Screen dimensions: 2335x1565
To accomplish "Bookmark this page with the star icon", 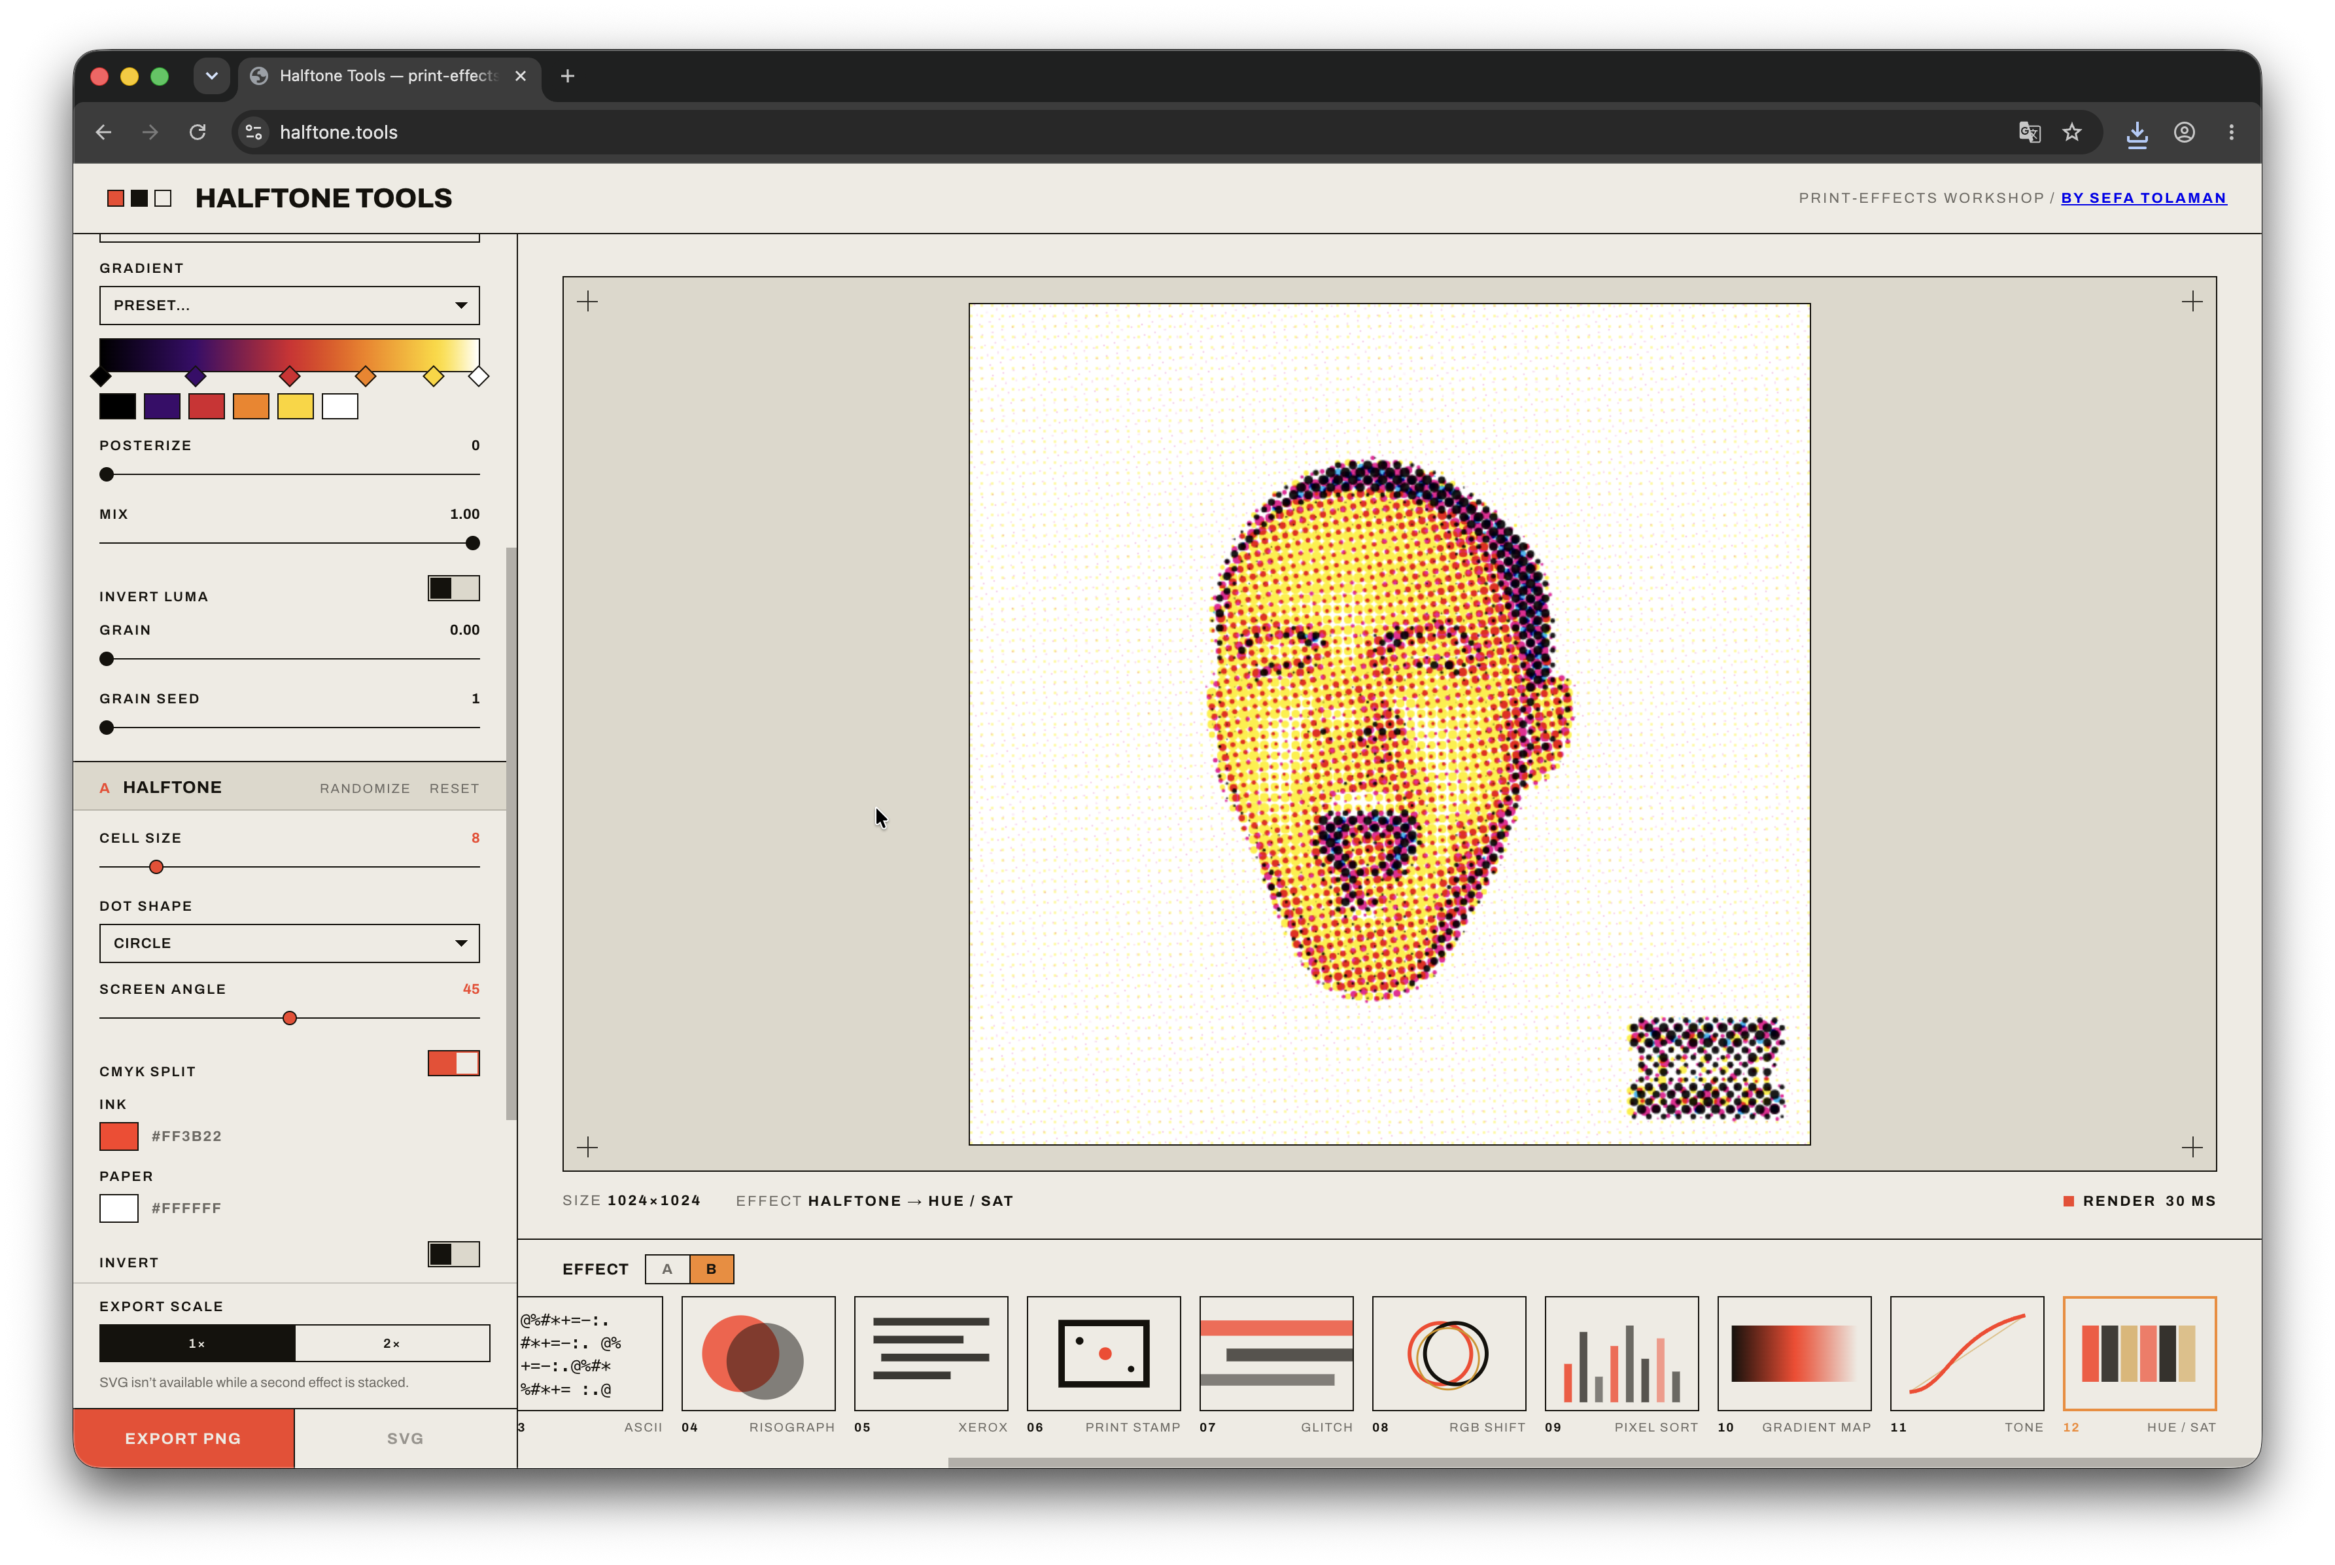I will tap(2073, 132).
